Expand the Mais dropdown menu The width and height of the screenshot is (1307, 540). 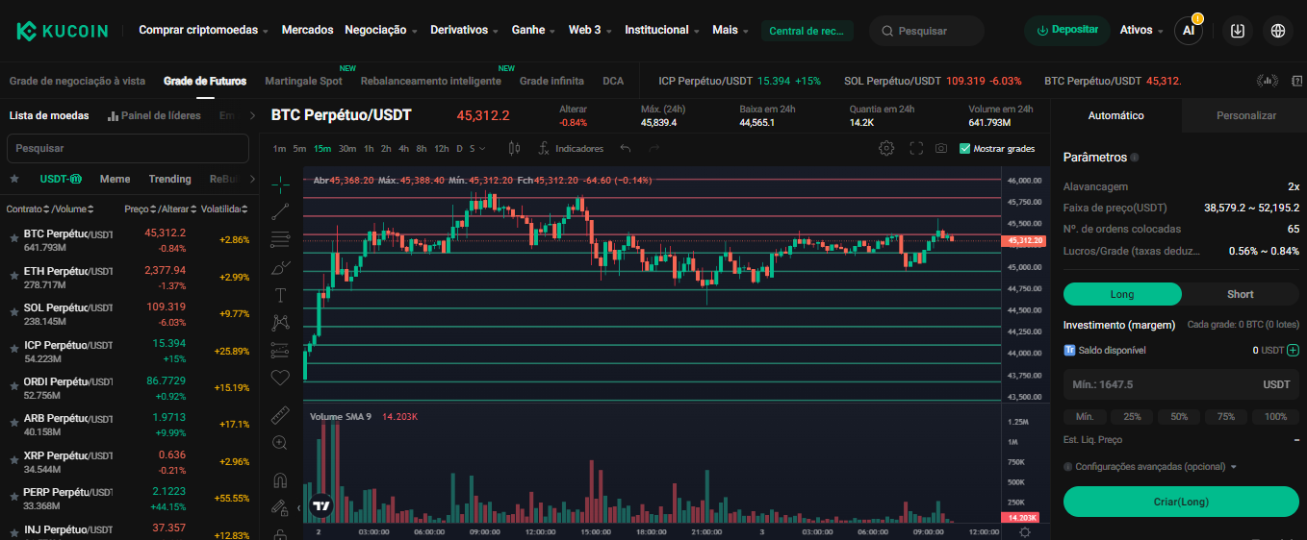730,30
